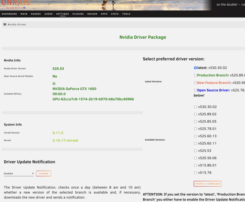Select available version v530.30.02 radio button

tap(195, 107)
